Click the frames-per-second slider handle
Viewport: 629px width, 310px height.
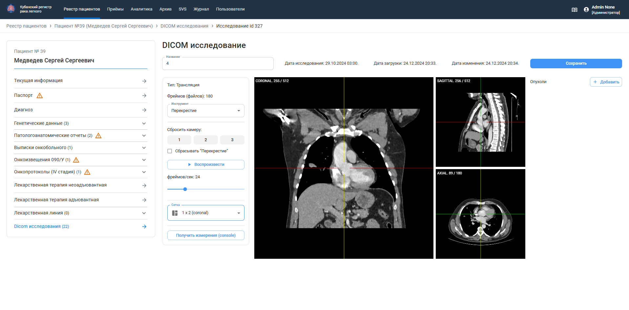[185, 189]
